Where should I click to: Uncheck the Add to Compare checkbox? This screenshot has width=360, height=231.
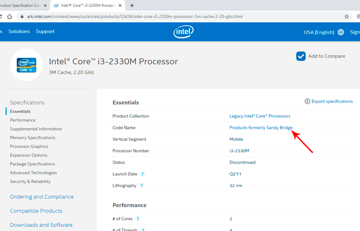(x=301, y=56)
